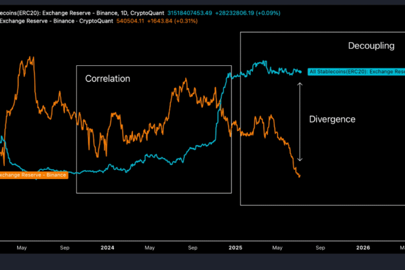Click the orange line's lowest endpoint below Divergence
This screenshot has height=270, width=405.
coord(300,176)
